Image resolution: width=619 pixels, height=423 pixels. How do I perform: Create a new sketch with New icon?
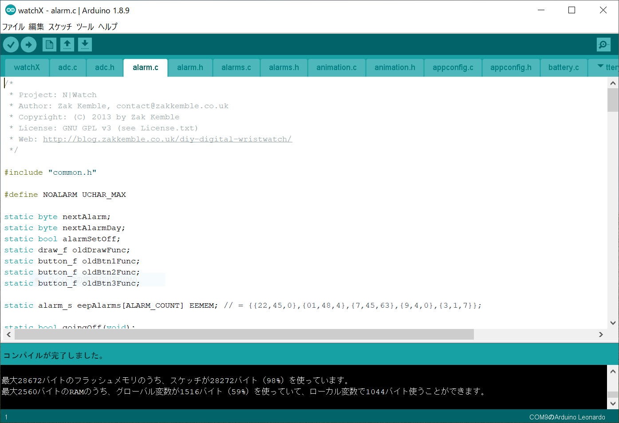click(x=49, y=44)
